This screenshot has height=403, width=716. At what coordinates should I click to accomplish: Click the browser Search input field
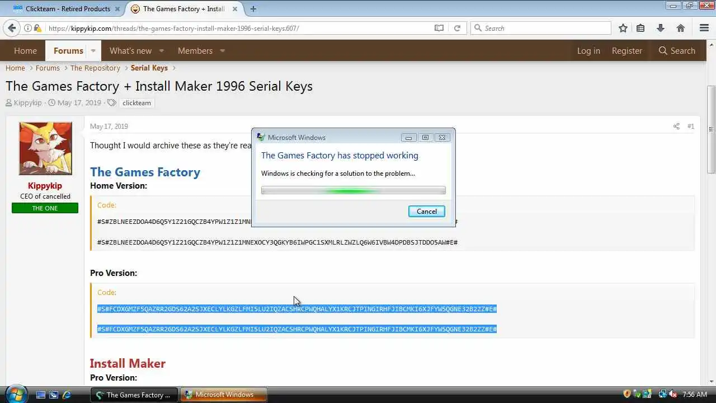tap(541, 28)
